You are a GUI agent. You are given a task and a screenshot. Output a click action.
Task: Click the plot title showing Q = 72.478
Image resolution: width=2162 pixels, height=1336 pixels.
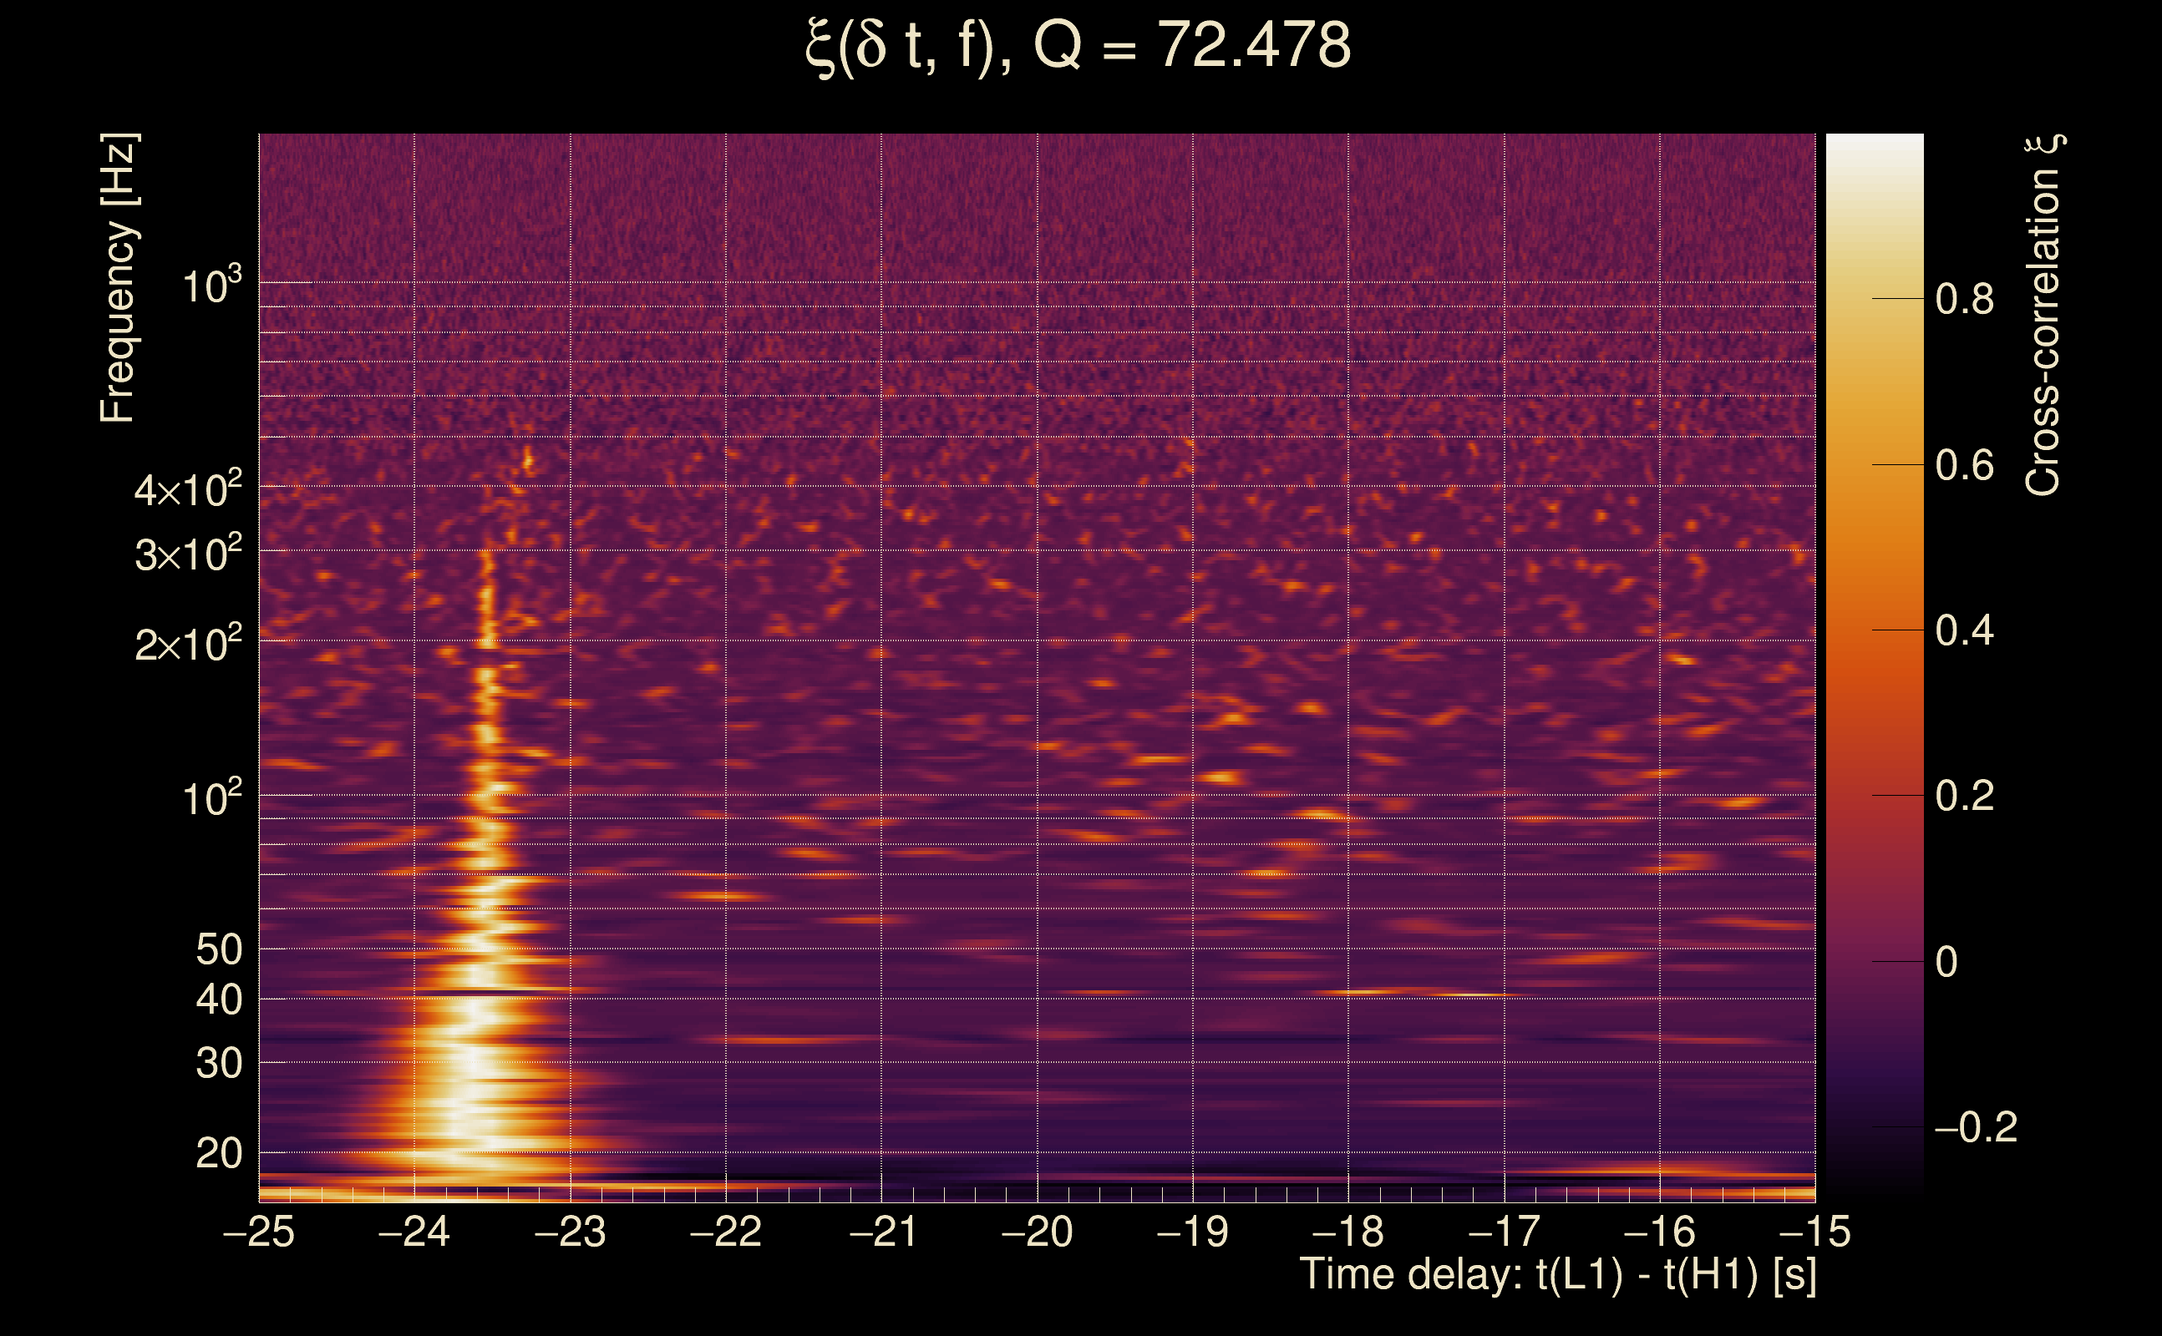tap(1078, 46)
